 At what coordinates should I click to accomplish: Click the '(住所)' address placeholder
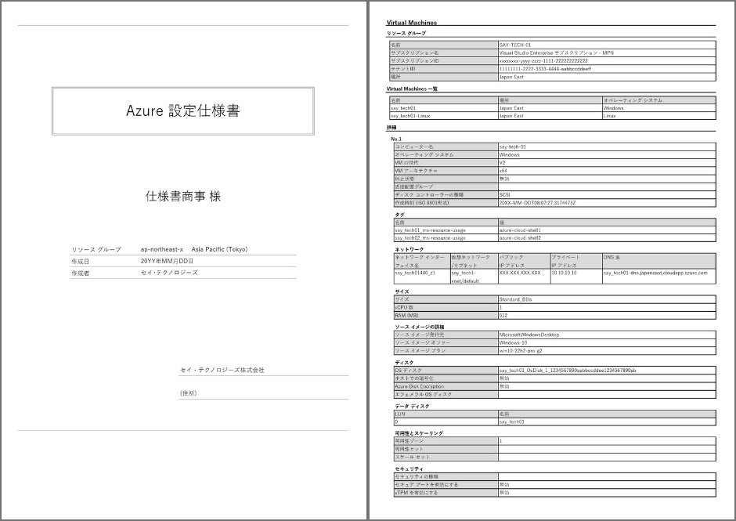tap(188, 393)
